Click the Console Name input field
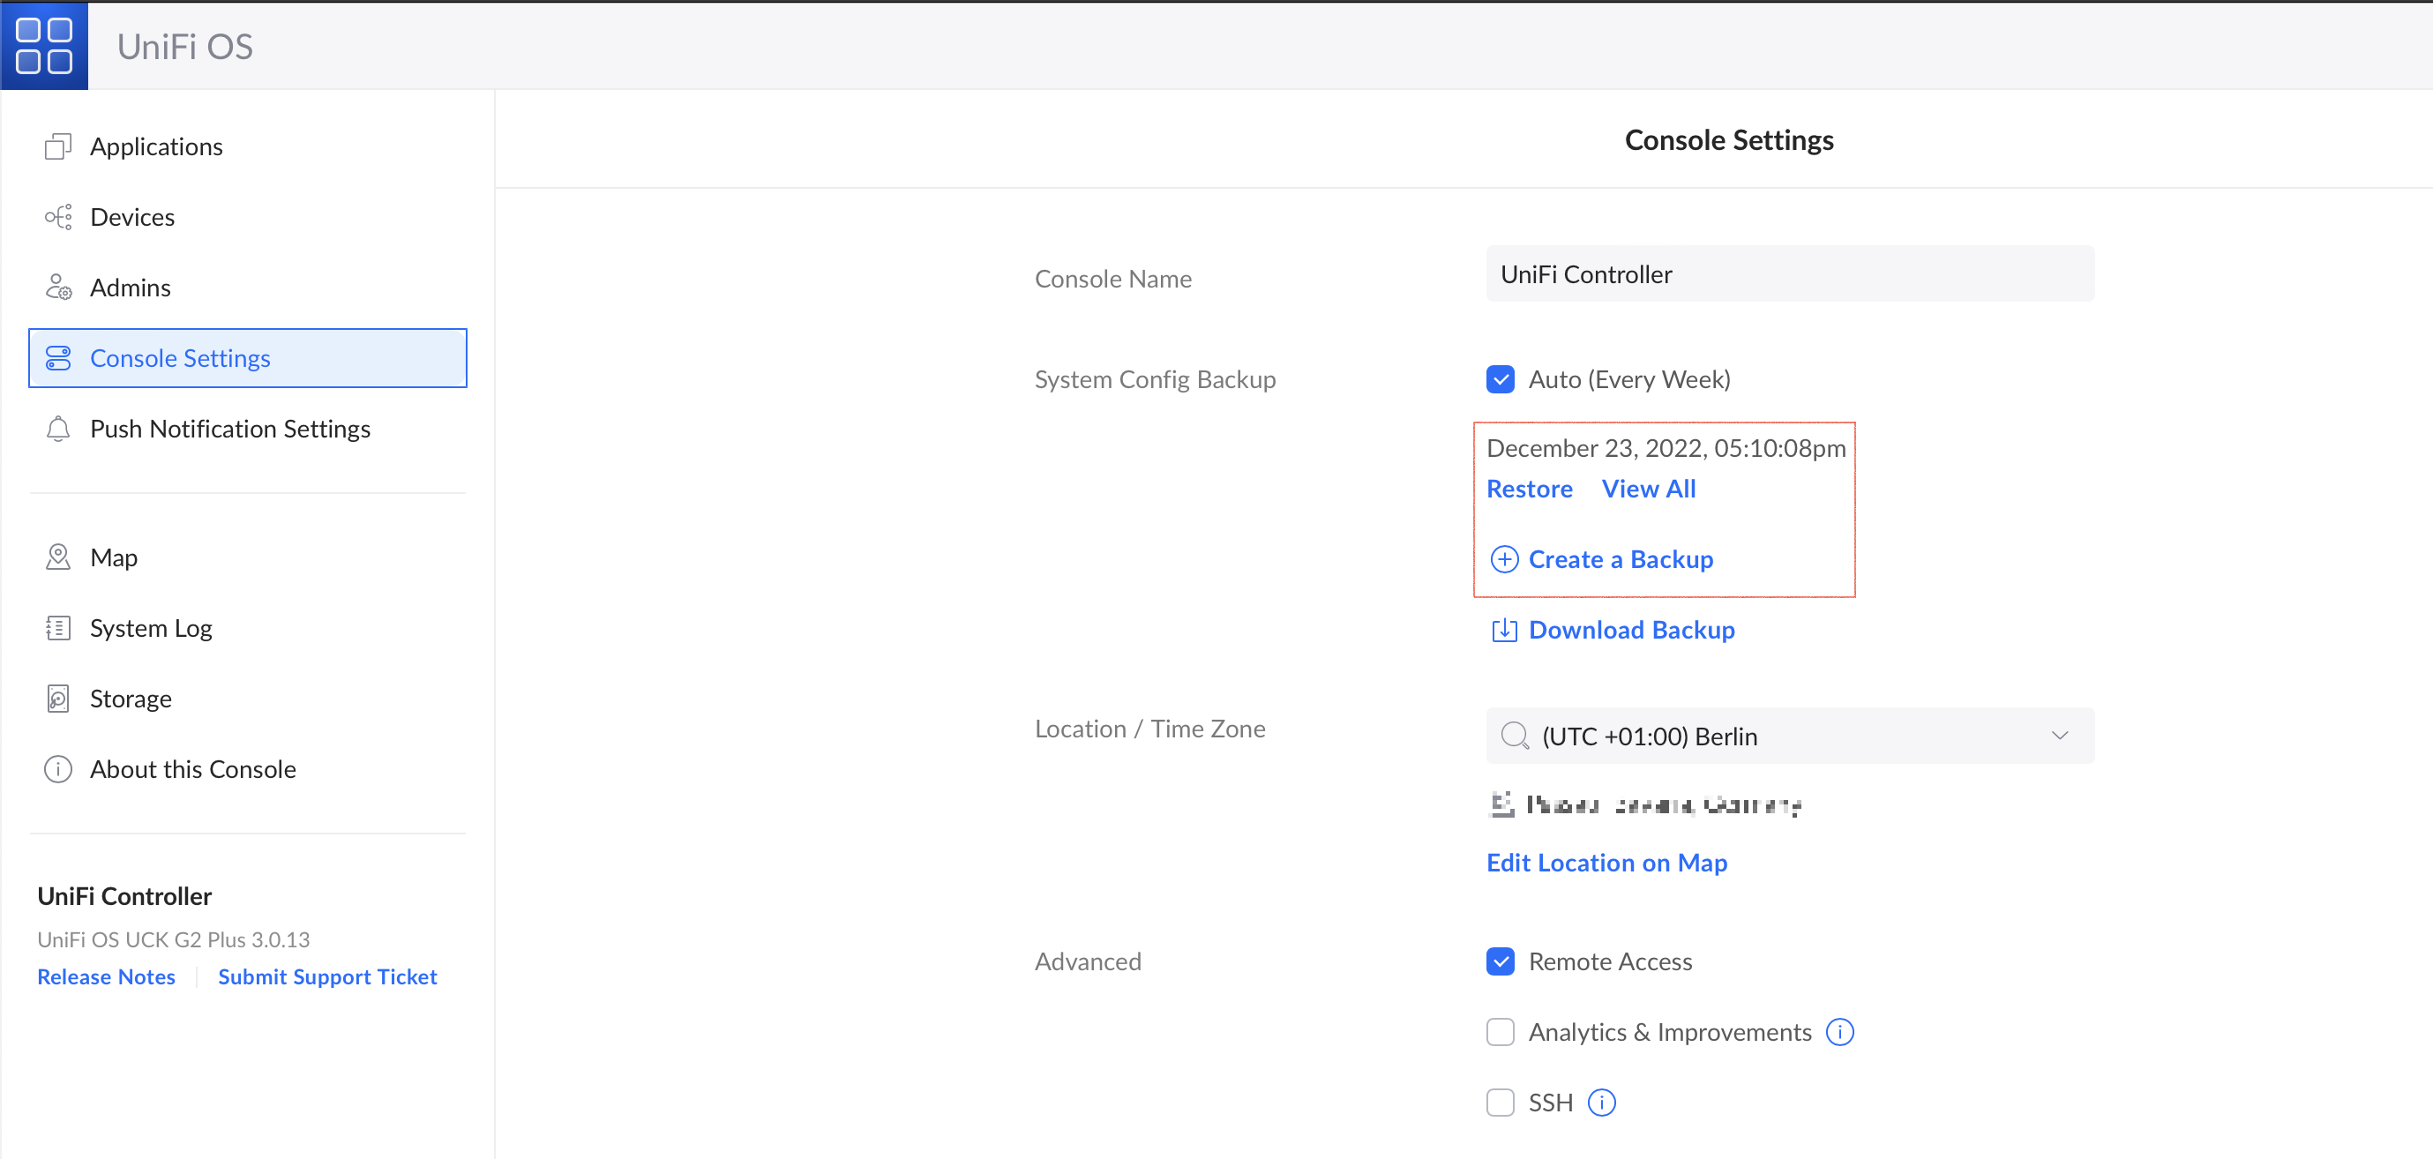 click(1788, 274)
